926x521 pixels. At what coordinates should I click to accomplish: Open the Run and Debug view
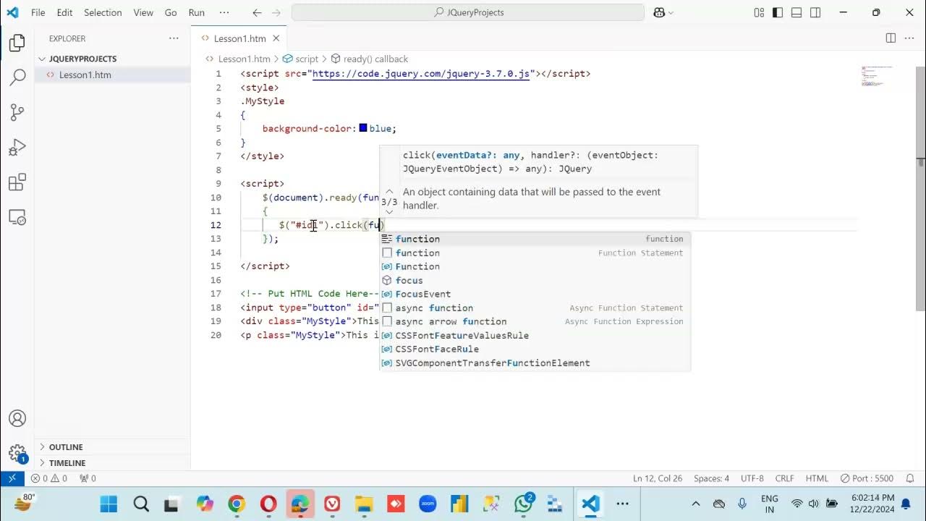(17, 148)
